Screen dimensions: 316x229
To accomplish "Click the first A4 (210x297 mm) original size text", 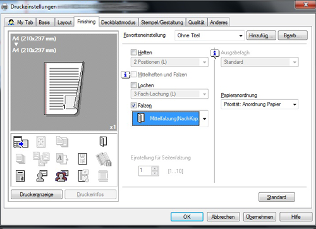I will pyautogui.click(x=34, y=39).
